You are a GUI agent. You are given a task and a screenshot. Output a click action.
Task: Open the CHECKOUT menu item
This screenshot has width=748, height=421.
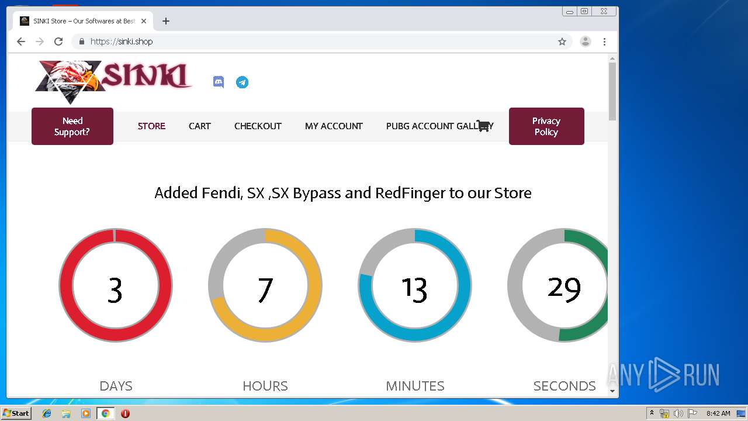coord(258,126)
